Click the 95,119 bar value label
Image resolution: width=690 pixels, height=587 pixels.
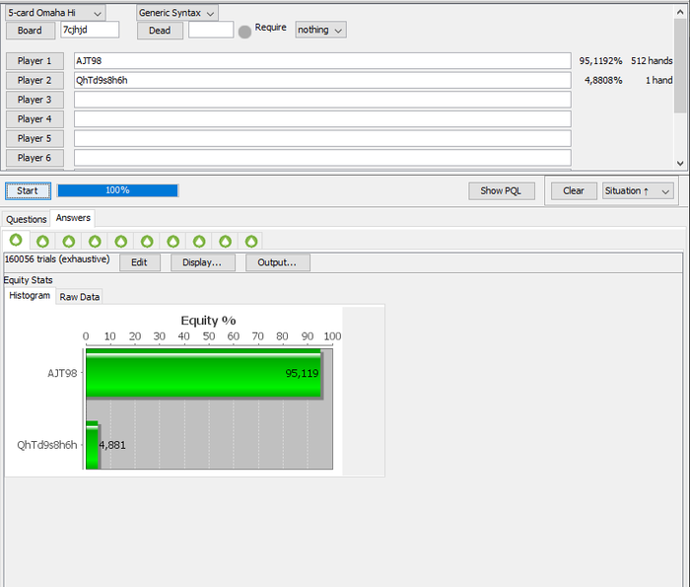302,374
